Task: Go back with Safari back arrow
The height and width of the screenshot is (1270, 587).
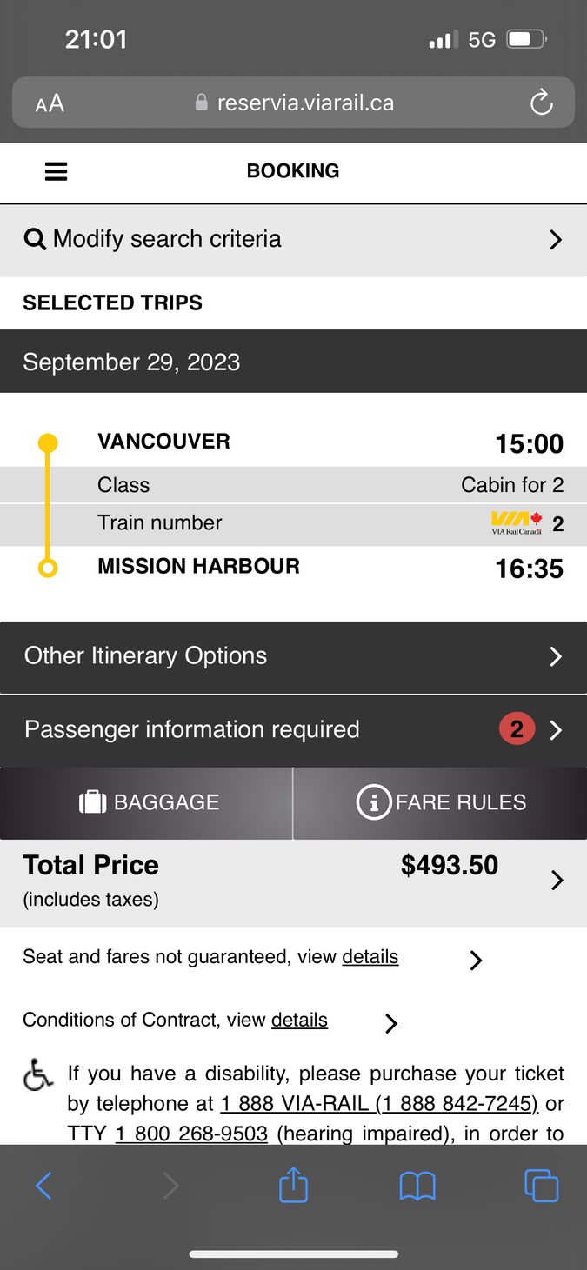Action: tap(43, 1186)
